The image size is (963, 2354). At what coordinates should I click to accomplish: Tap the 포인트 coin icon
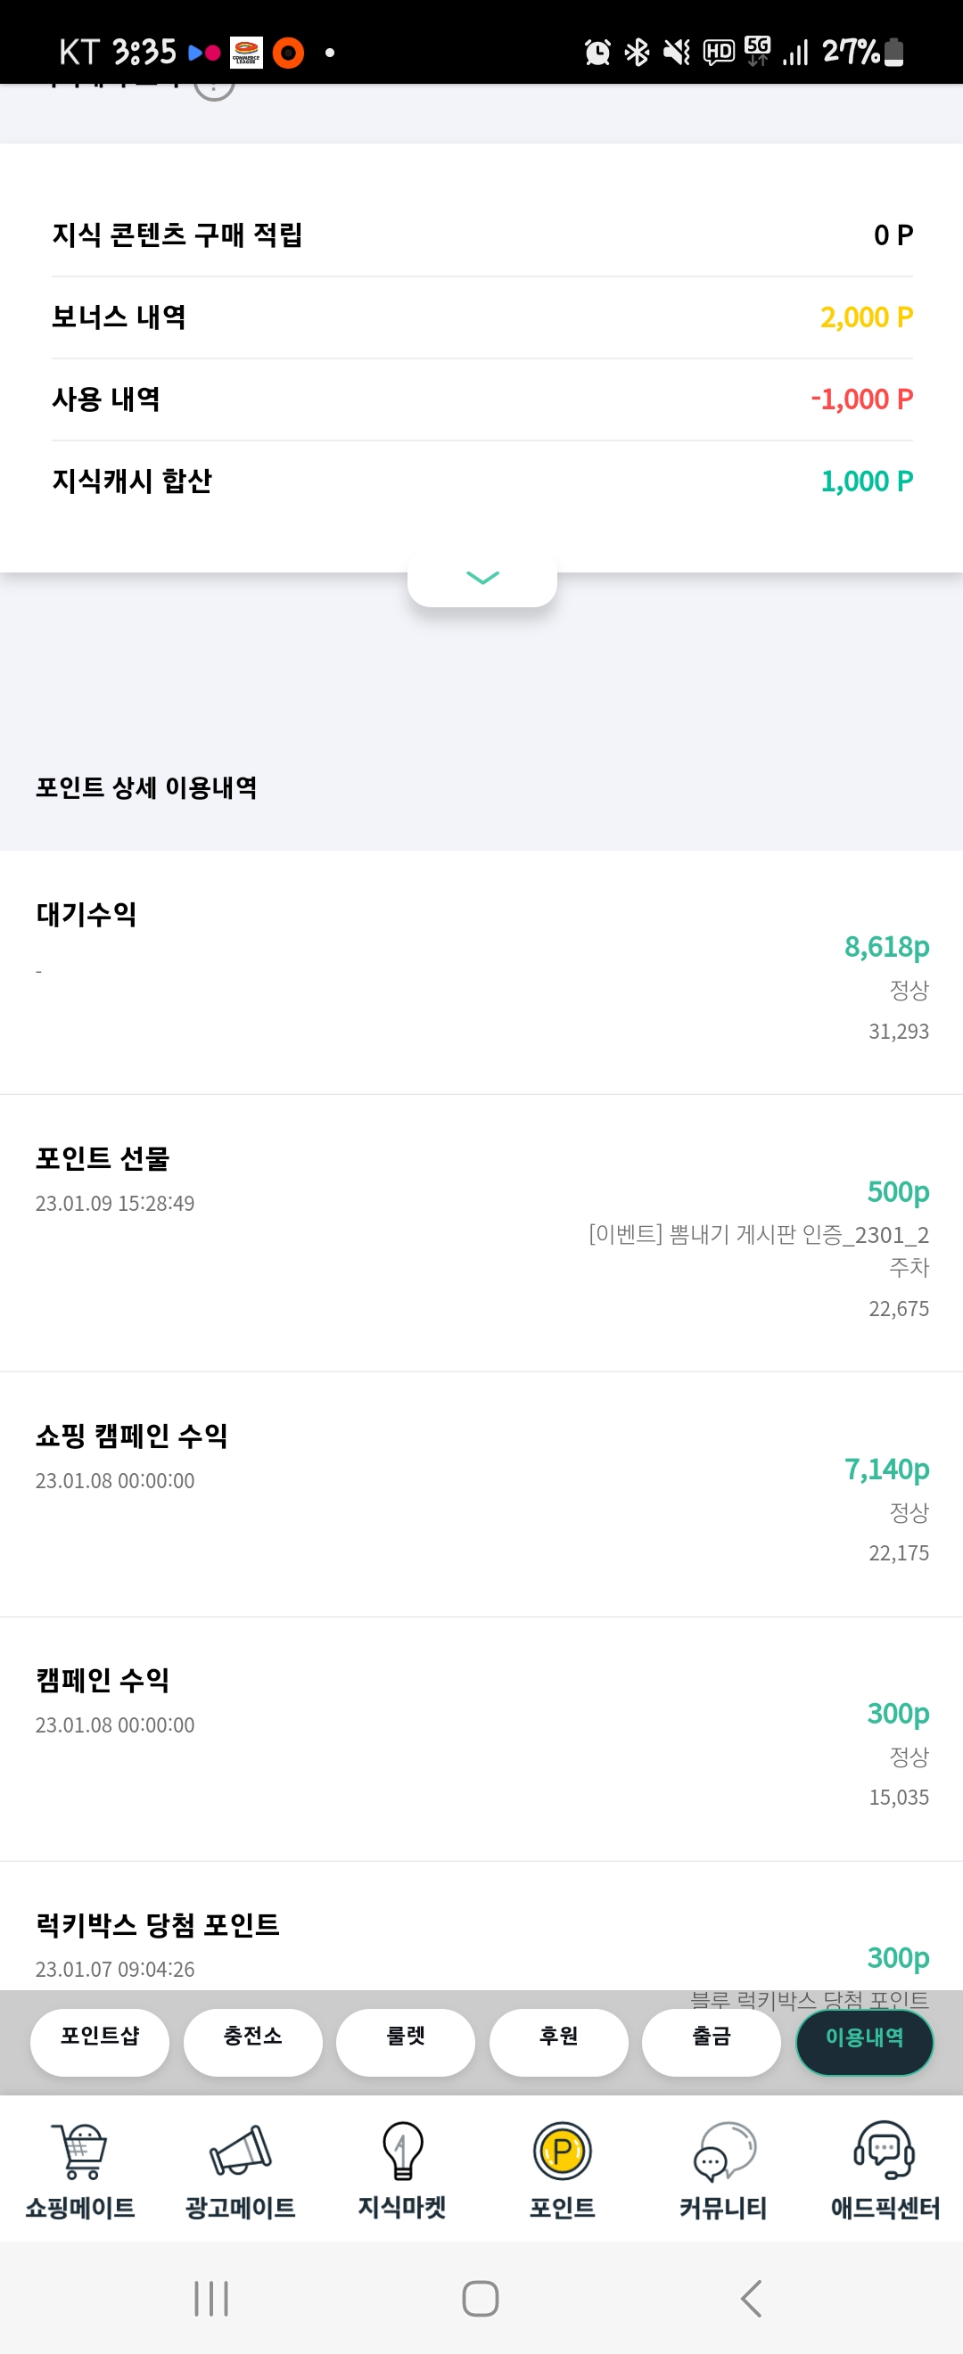(562, 2151)
